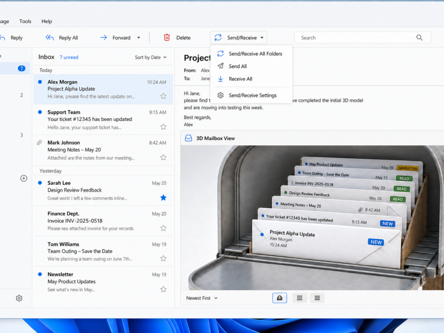Screen dimensions: 444x333
Task: Choose Send/Receive All Folders
Action: point(251,53)
